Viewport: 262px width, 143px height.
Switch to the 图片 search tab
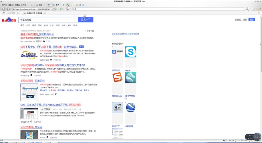coord(40,25)
